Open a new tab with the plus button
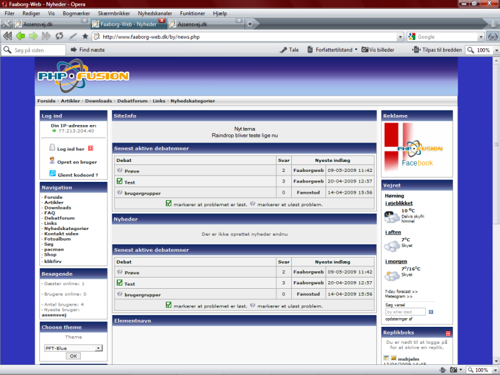This screenshot has height=375, width=500. pos(250,24)
